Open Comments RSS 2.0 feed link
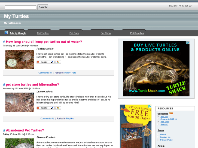This screenshot has height=148, width=198. (x=169, y=119)
